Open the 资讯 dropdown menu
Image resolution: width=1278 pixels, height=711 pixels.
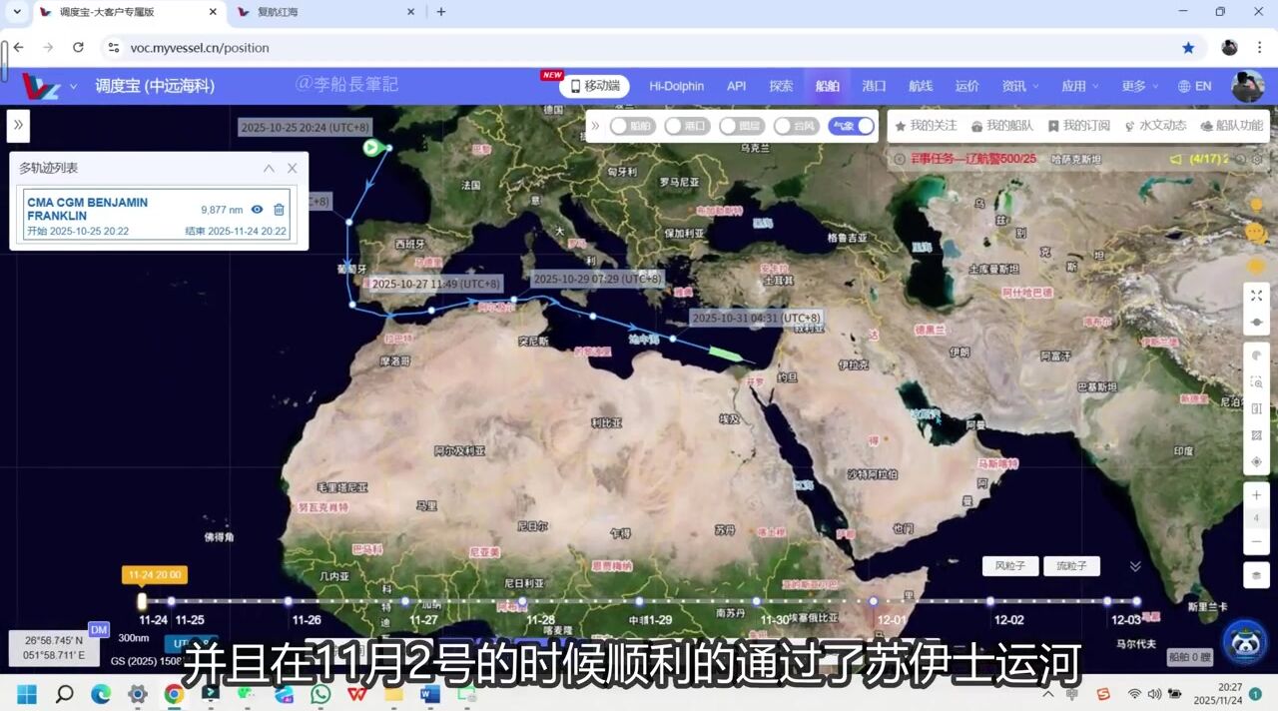[x=1020, y=86]
